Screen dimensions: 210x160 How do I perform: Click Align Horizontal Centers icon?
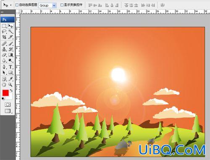(x=112, y=5)
